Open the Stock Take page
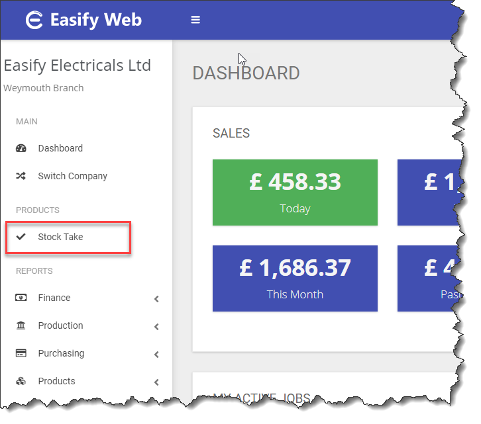481x424 pixels. [60, 237]
